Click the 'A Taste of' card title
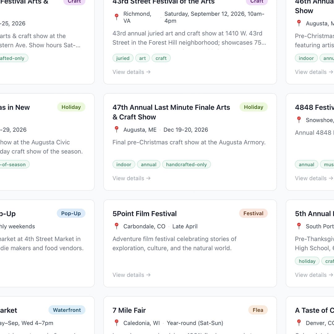Screen dimensions: 334x334 tap(315, 310)
